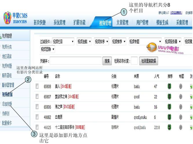Image resolution: width=193 pixels, height=144 pixels.
Task: Open the 视频栏目 filter dropdown
Action: point(63,42)
